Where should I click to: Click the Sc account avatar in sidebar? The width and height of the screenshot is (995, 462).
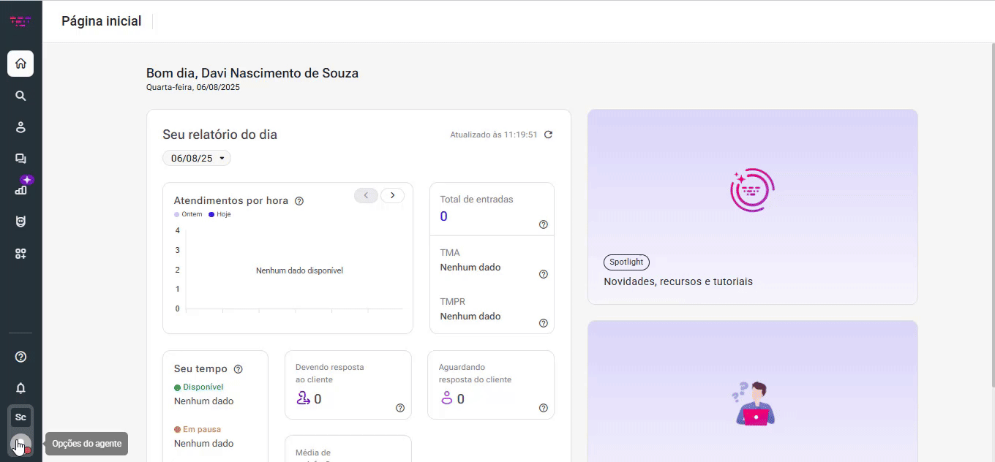pyautogui.click(x=20, y=417)
